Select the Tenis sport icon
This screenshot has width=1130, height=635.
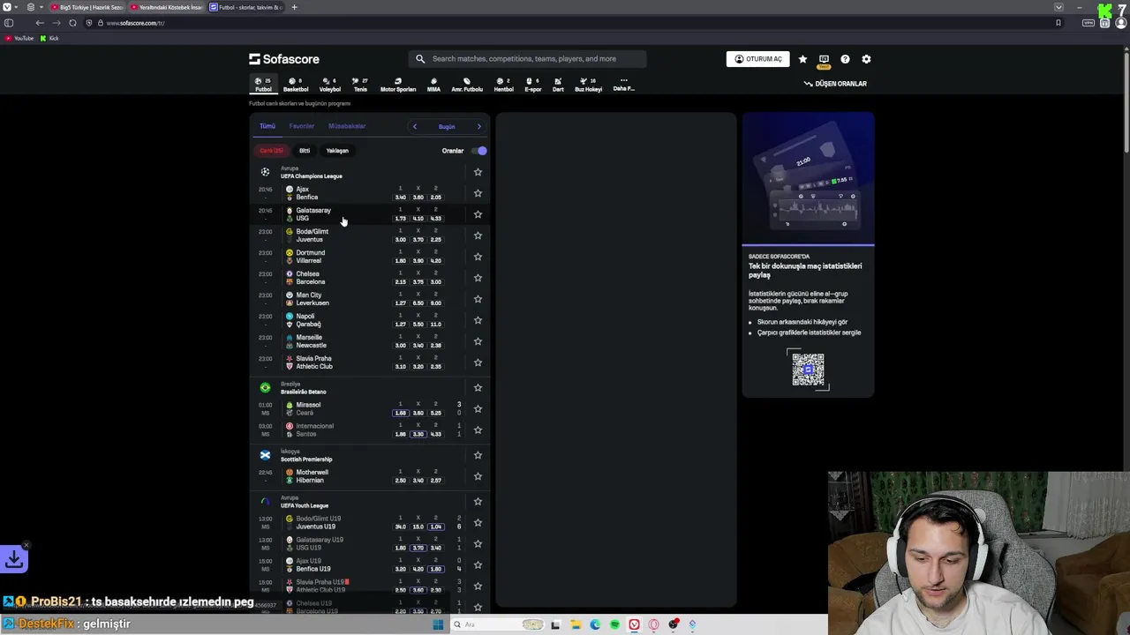(x=360, y=85)
